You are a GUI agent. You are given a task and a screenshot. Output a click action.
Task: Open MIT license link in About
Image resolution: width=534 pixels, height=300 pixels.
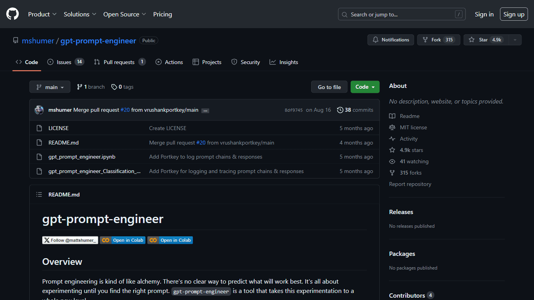pos(408,127)
